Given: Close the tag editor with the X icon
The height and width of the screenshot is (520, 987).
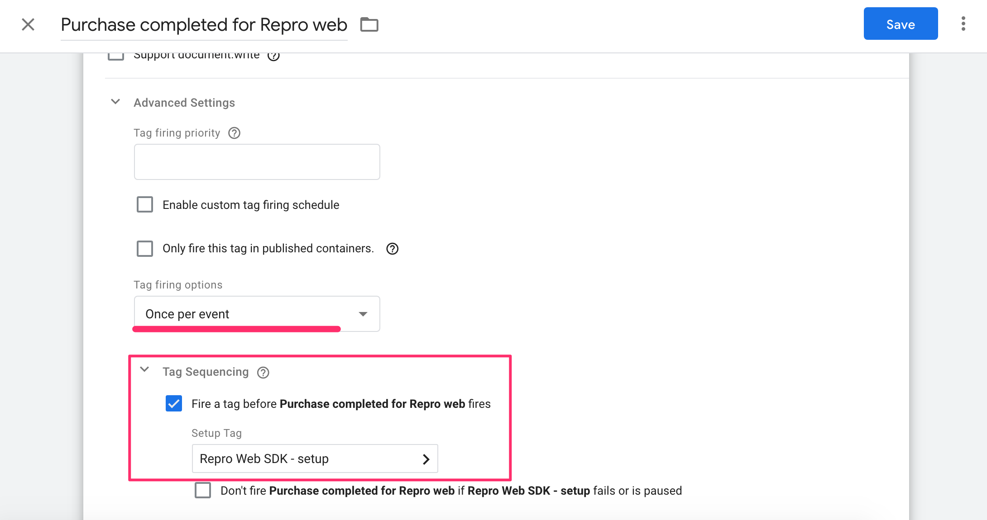Looking at the screenshot, I should pos(28,24).
